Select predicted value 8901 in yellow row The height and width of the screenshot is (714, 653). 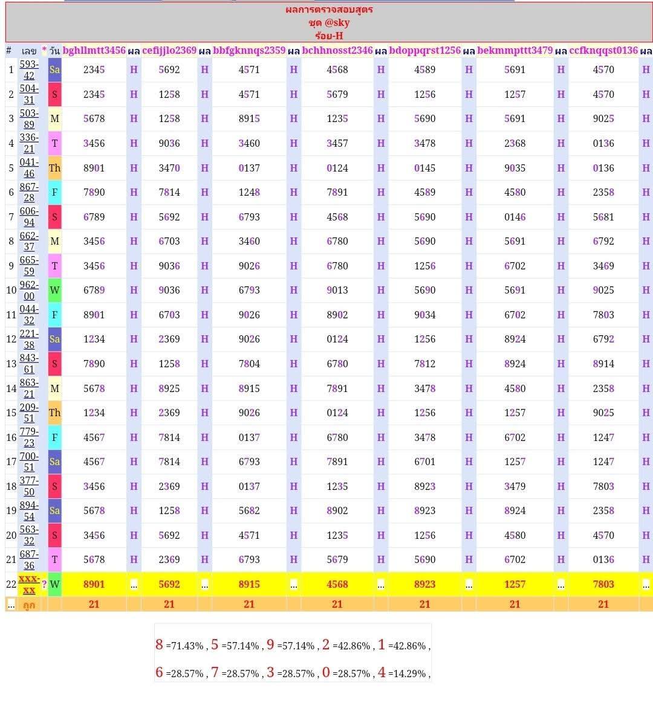(x=94, y=584)
